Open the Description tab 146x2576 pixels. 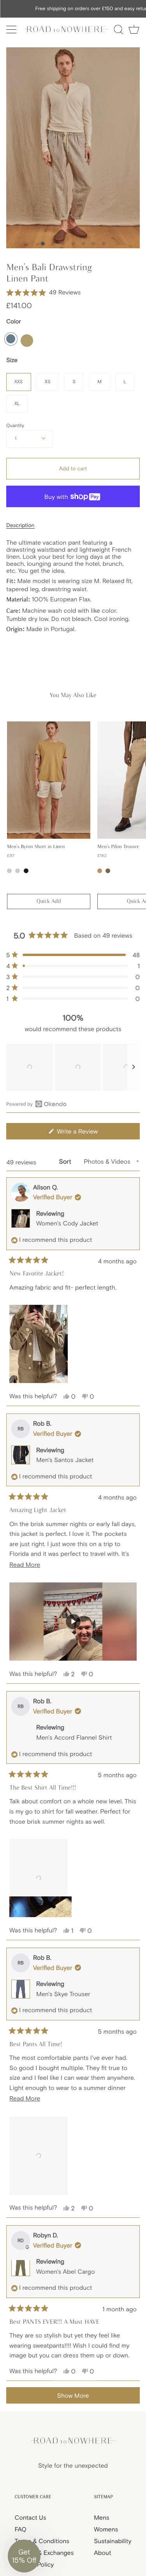tap(20, 525)
